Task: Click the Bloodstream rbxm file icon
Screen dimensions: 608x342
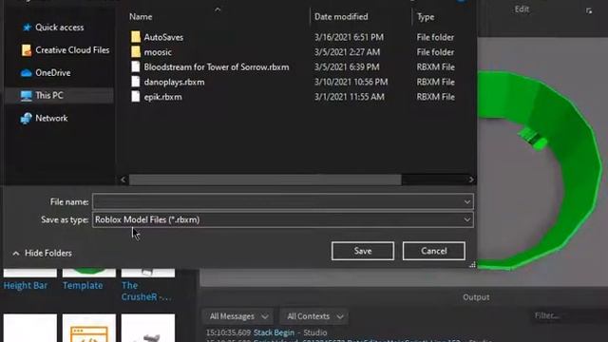Action: pyautogui.click(x=135, y=67)
